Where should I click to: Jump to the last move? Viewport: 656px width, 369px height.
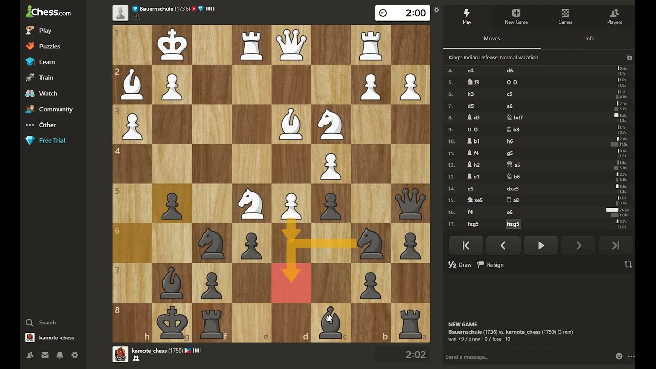616,245
